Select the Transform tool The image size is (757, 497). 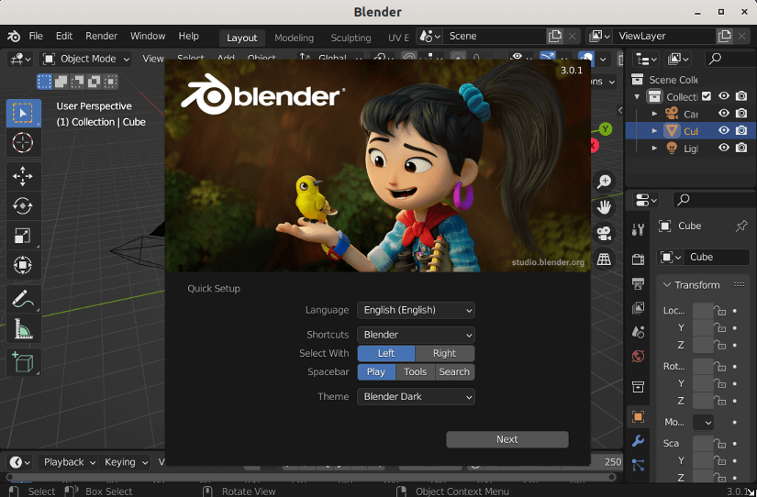coord(23,265)
